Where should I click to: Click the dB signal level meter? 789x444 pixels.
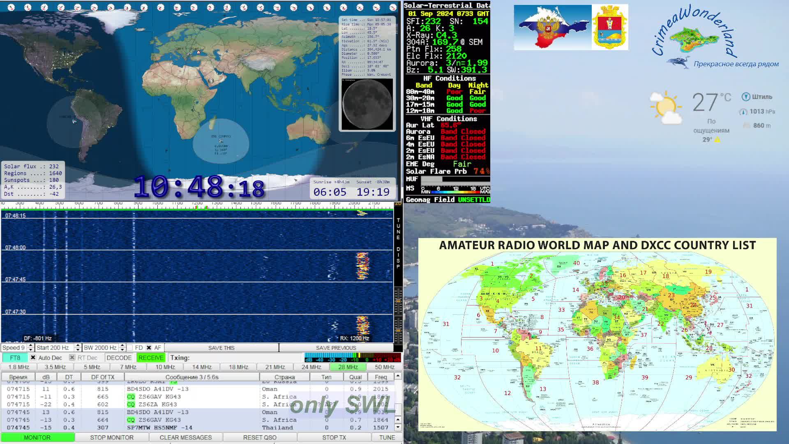pos(353,357)
